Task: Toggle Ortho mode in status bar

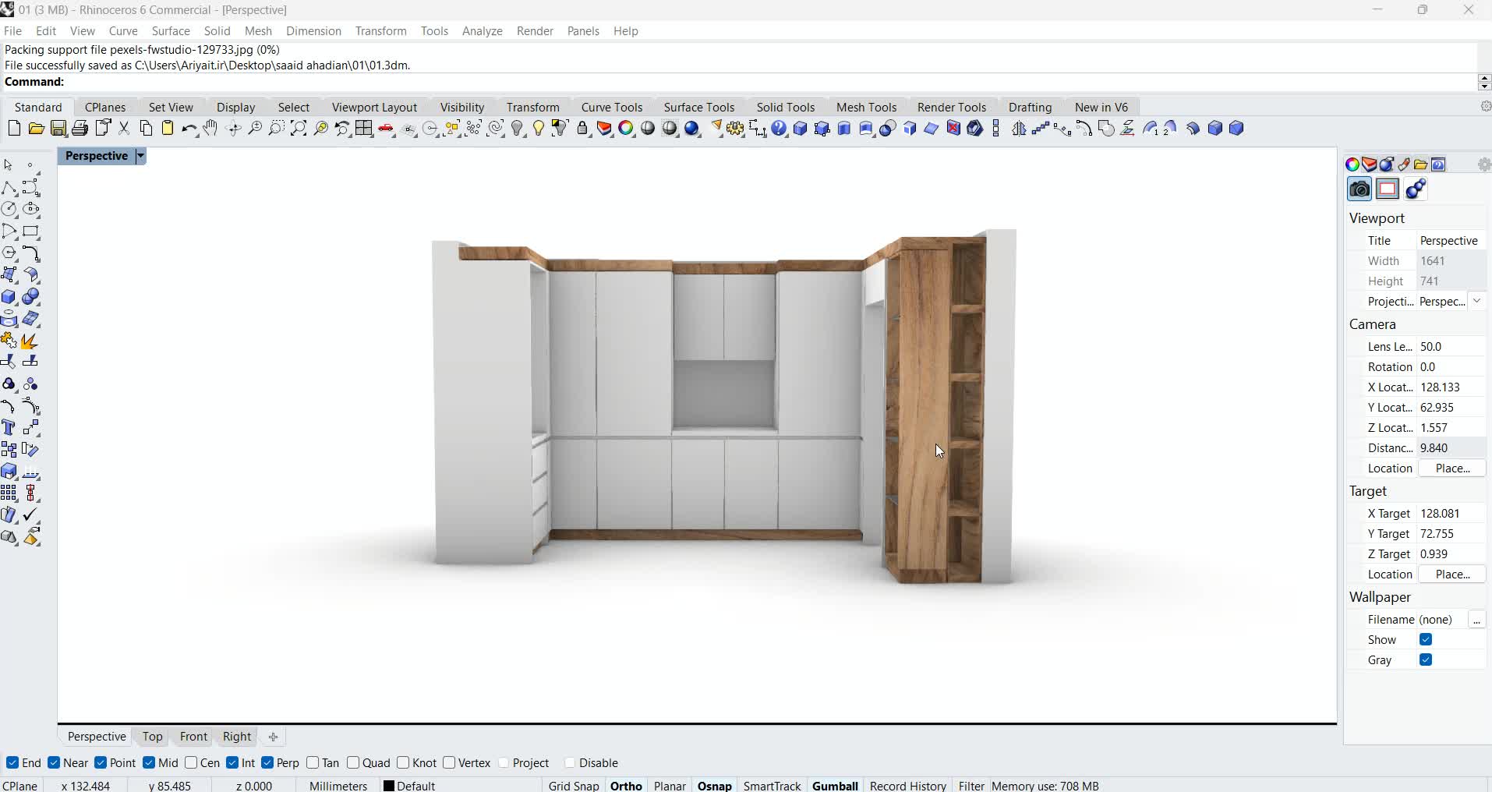Action: (x=625, y=785)
